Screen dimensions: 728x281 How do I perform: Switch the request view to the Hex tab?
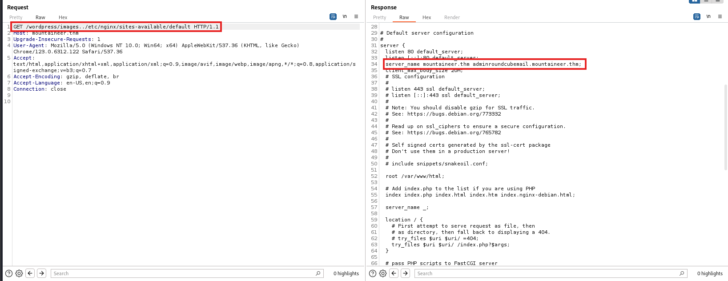[x=63, y=17]
